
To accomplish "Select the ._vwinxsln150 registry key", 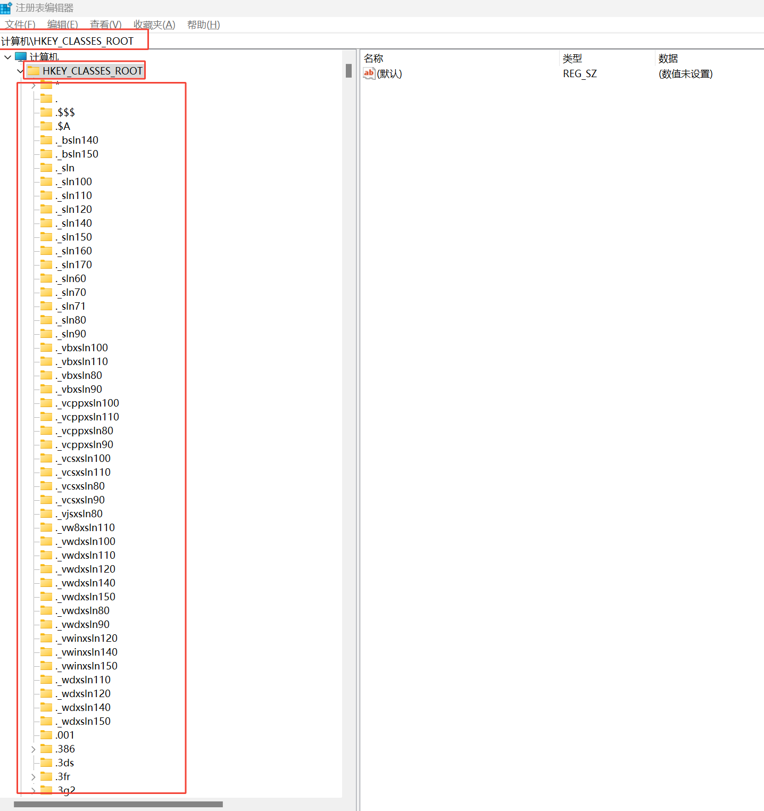I will [89, 666].
